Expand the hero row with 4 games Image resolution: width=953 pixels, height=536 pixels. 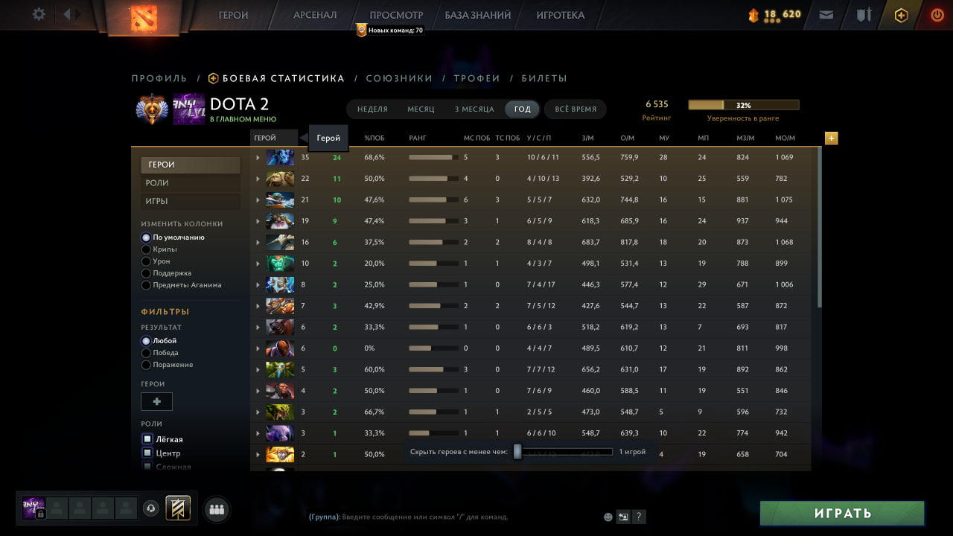pos(258,391)
